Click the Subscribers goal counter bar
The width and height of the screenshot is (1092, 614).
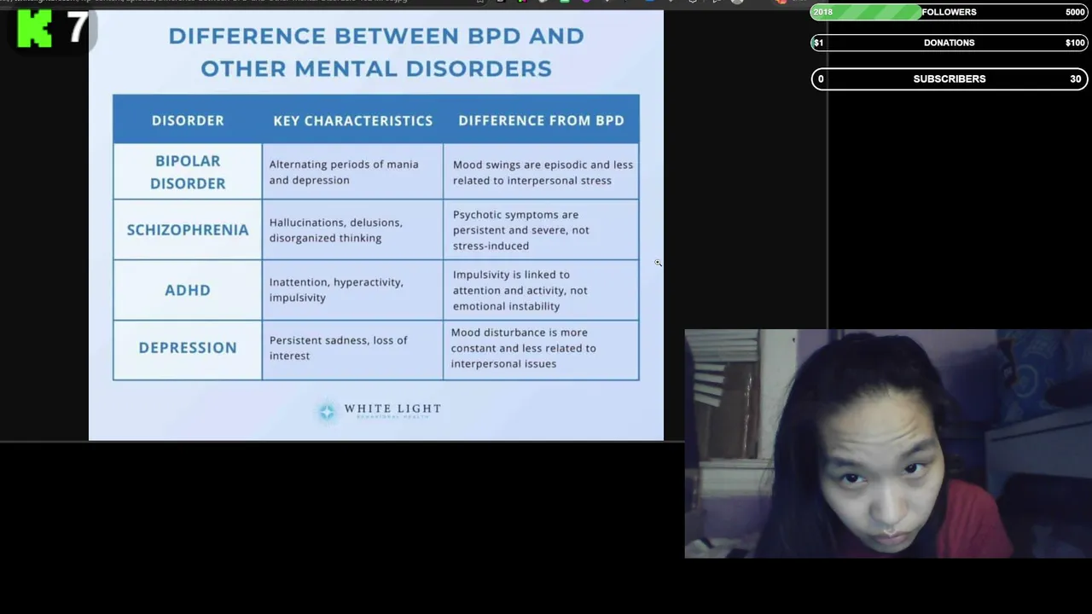950,78
